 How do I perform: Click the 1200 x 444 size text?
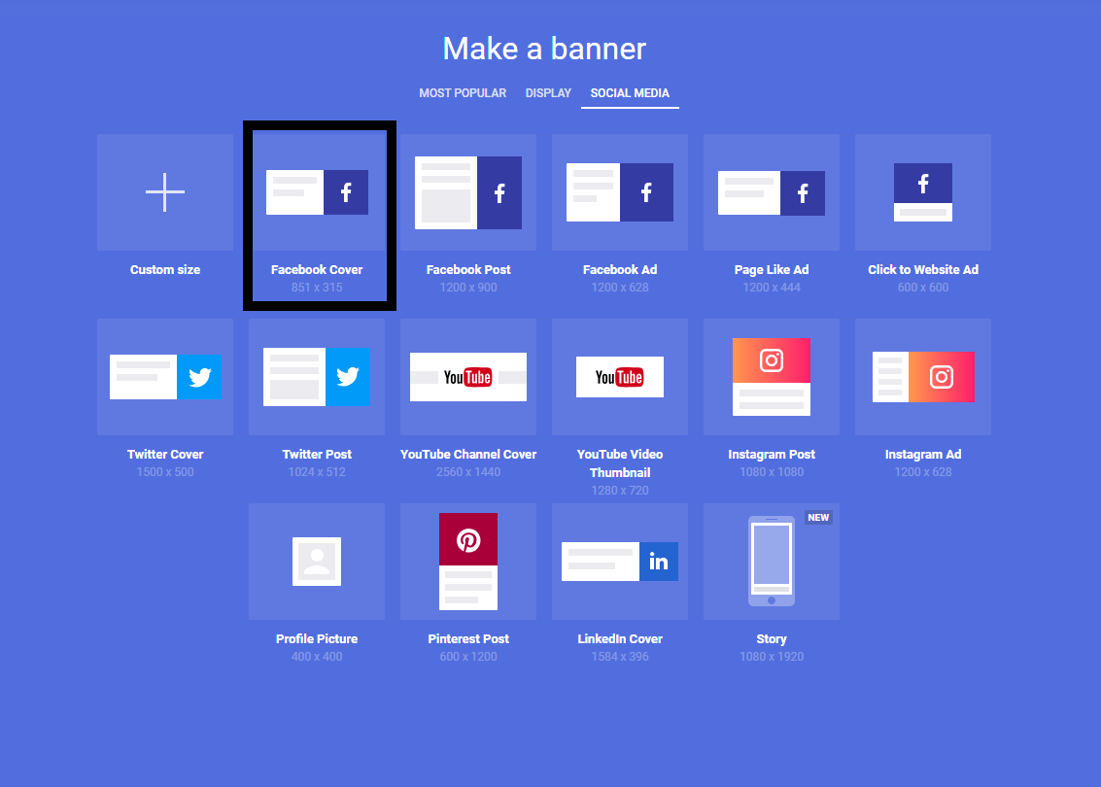(x=772, y=288)
